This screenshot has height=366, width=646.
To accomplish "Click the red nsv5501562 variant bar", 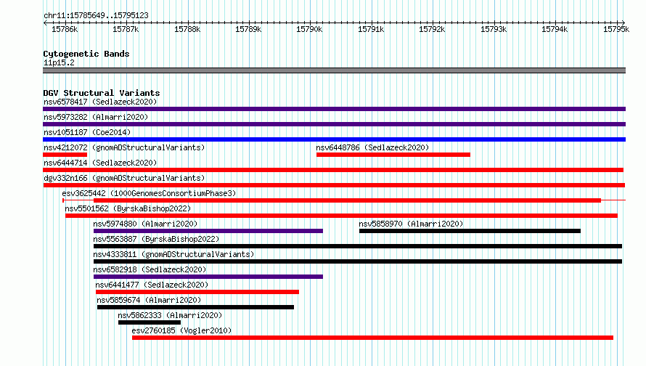I will (x=342, y=216).
